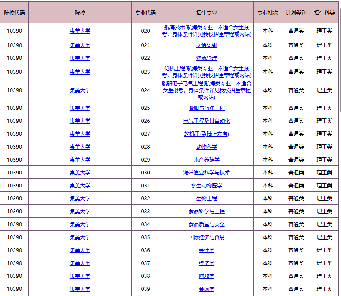
Task: Select 本科 cell in the 会计学 row
Action: click(268, 250)
